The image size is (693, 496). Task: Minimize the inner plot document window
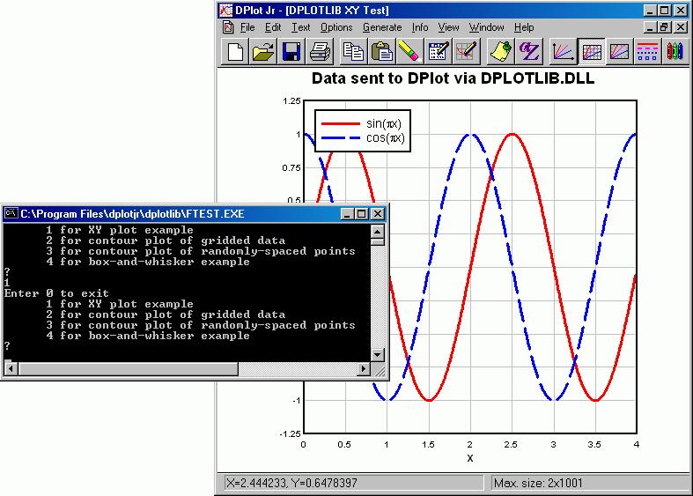(650, 27)
